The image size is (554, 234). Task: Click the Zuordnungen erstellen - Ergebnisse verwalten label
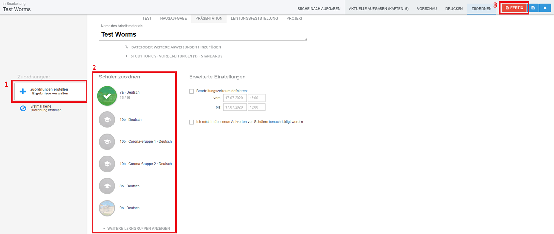click(x=49, y=92)
